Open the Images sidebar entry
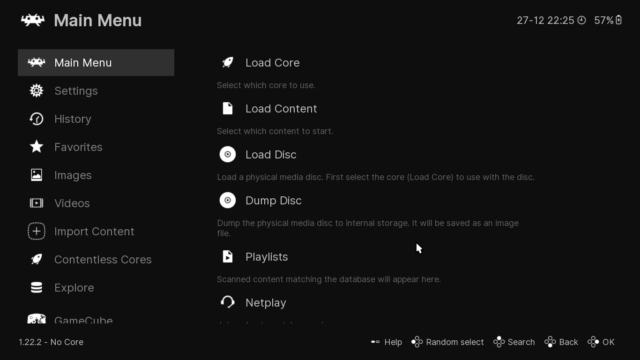This screenshot has height=360, width=640. 96,175
